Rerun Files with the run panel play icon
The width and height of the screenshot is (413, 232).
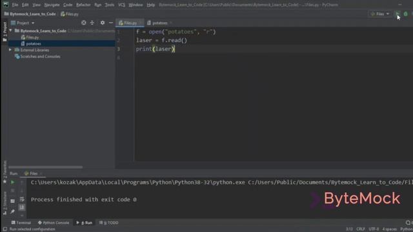tap(12, 182)
